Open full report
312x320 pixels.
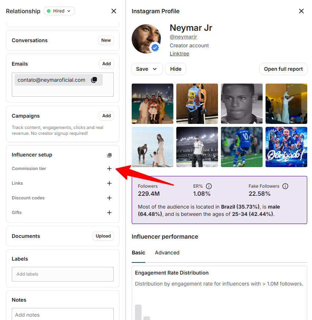point(283,69)
